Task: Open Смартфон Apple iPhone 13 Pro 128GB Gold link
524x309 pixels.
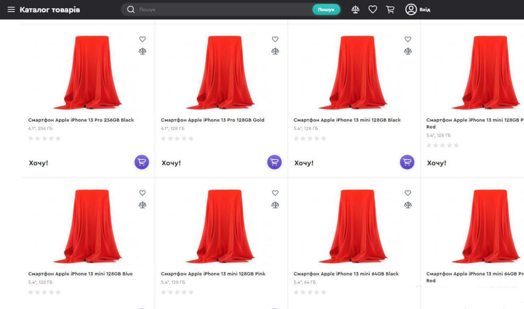Action: tap(212, 120)
